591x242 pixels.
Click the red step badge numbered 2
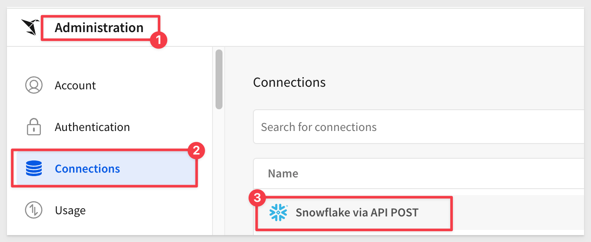coord(196,151)
